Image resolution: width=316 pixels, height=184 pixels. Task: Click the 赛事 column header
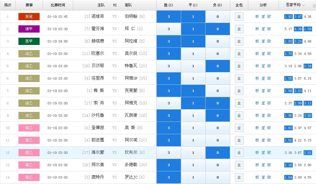pos(29,5)
